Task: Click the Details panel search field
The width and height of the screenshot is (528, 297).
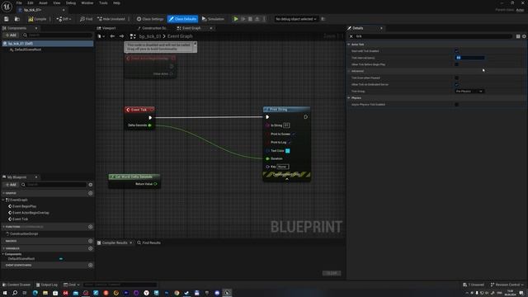Action: [434, 36]
